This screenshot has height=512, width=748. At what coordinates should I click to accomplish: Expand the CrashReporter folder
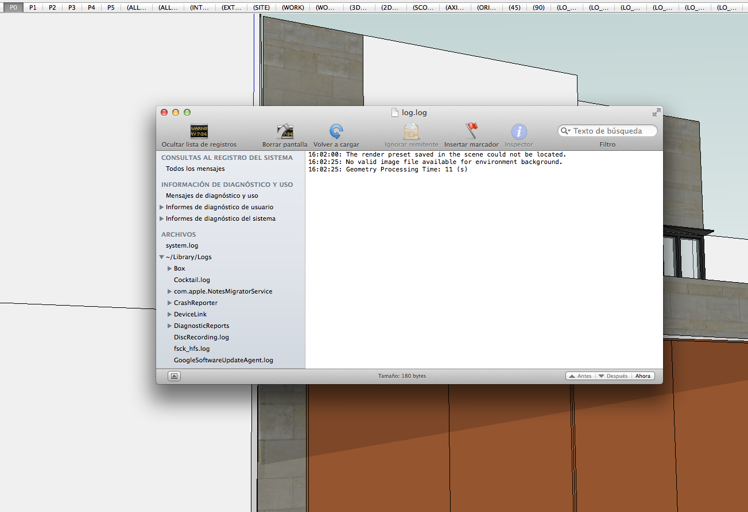(170, 303)
